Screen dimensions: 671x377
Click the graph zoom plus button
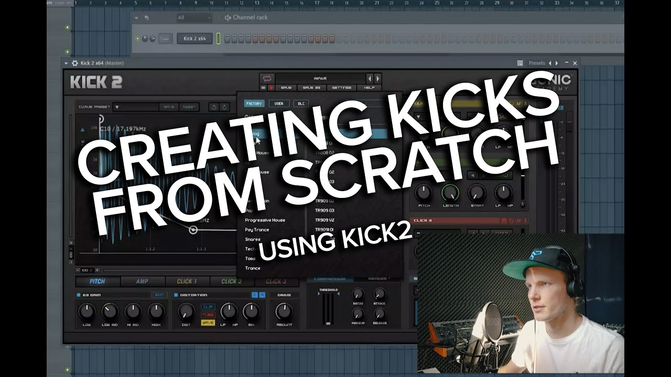pos(98,270)
